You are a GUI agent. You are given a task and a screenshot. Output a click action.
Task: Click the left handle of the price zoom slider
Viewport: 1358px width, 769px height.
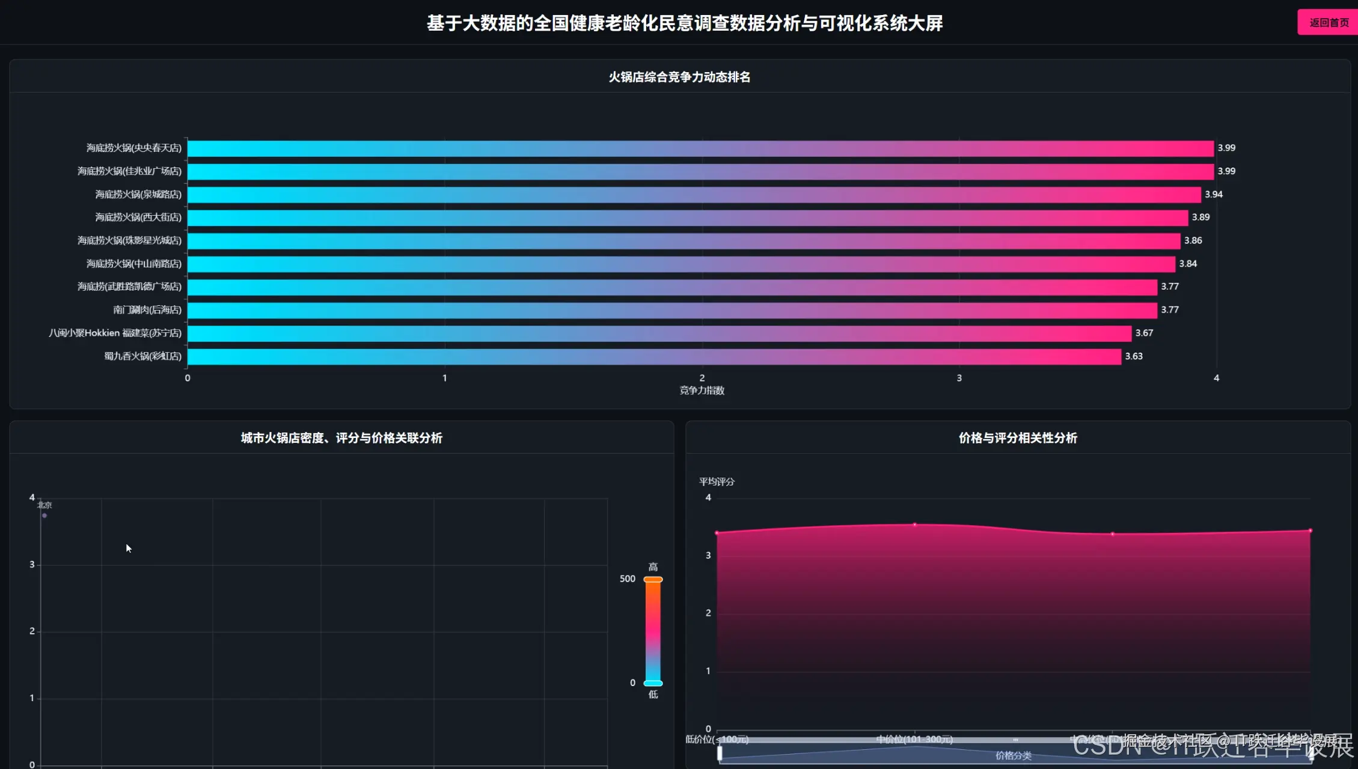click(x=720, y=753)
